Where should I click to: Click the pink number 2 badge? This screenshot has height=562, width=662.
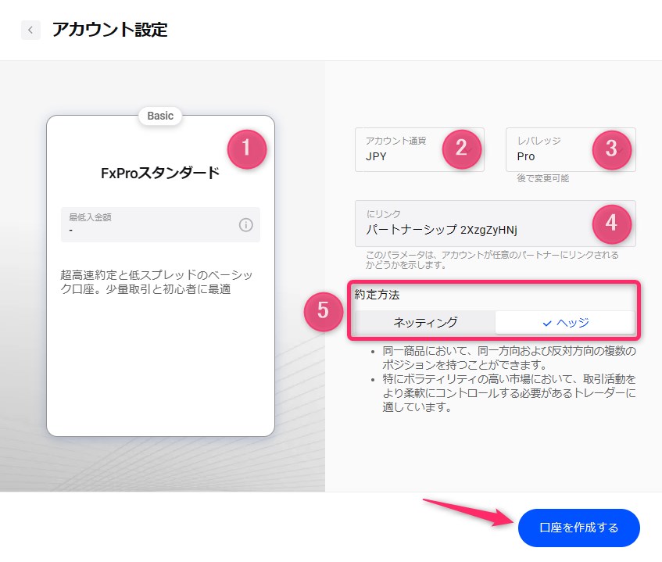(461, 149)
